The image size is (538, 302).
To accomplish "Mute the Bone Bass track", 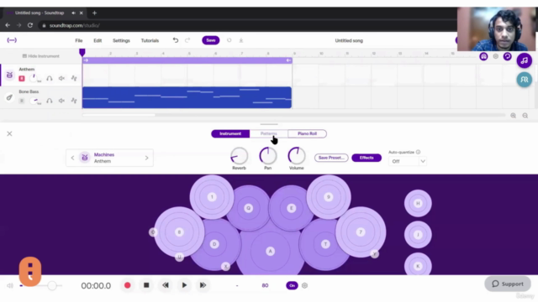I will 61,101.
